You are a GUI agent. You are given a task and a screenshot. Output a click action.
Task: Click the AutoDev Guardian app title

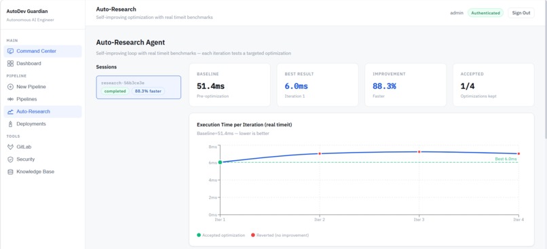pyautogui.click(x=27, y=11)
